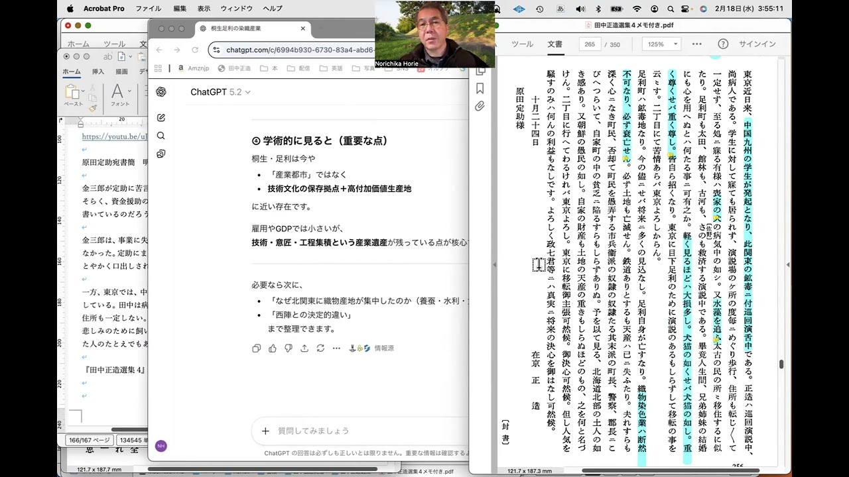Viewport: 849px width, 477px height.
Task: Open the ヘルプ menu
Action: [x=273, y=9]
